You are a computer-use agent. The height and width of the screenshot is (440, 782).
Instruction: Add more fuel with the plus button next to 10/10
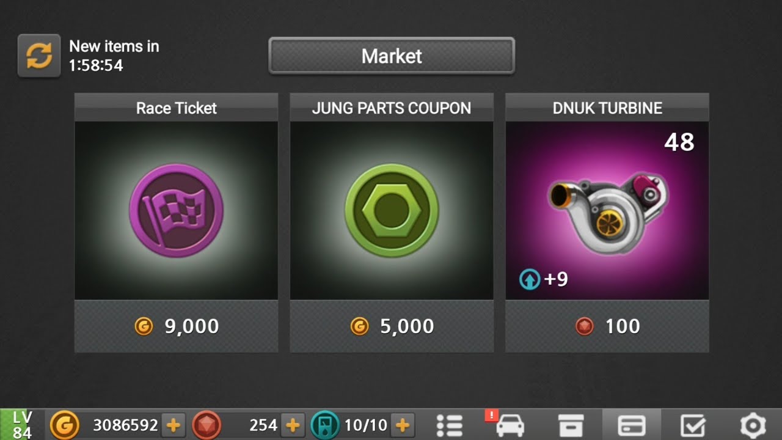[x=402, y=425]
